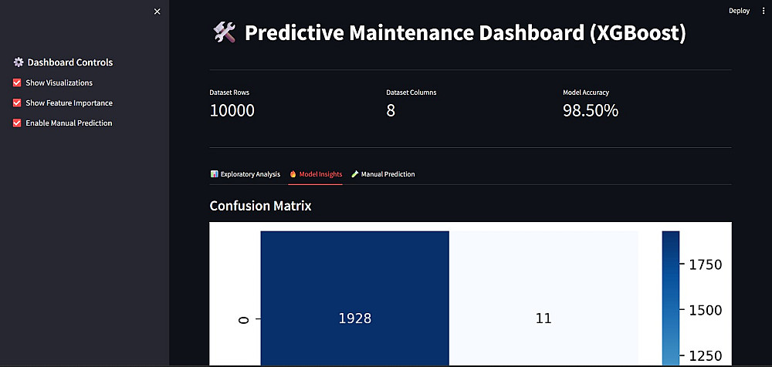Switch to Exploratory Analysis tab
The width and height of the screenshot is (772, 367).
point(245,174)
